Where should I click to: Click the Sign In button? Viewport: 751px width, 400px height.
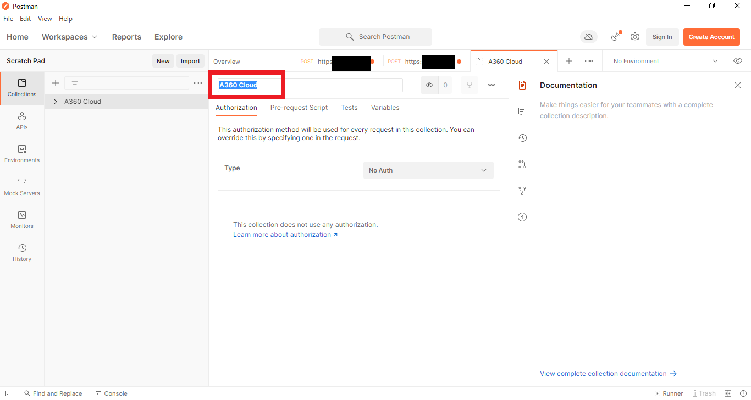pyautogui.click(x=662, y=37)
